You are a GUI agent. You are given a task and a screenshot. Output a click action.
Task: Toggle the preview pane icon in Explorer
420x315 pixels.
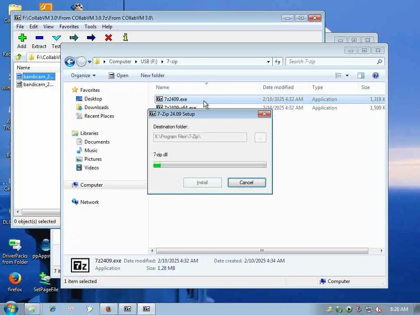click(x=361, y=75)
